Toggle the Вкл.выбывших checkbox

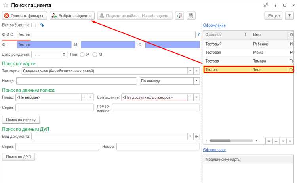pos(34,25)
